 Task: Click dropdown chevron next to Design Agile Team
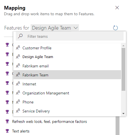click(76, 28)
